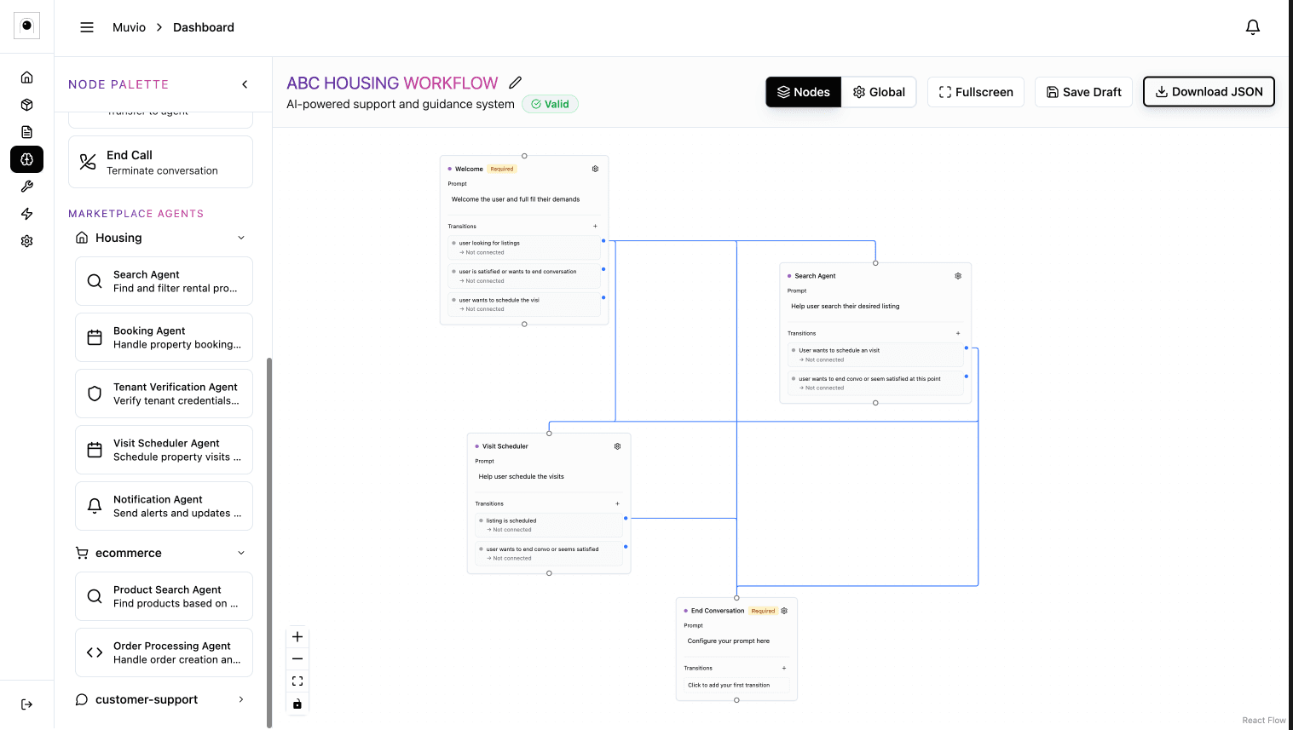Click Muvio in the breadcrumb navigation
The width and height of the screenshot is (1293, 730).
[129, 26]
